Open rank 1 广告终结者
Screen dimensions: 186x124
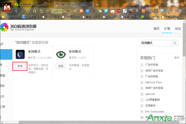152,65
